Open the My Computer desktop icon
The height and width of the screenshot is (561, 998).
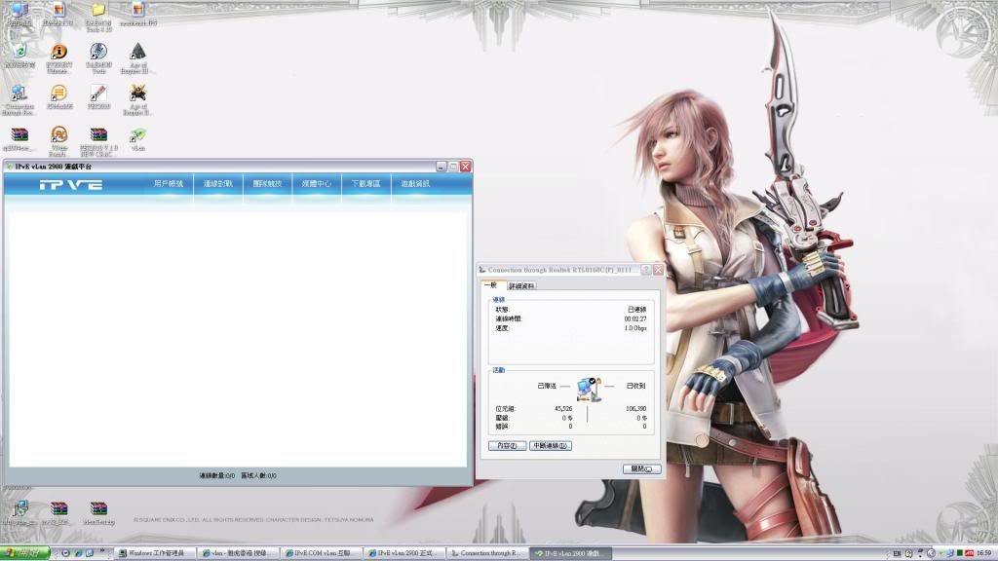[x=19, y=12]
